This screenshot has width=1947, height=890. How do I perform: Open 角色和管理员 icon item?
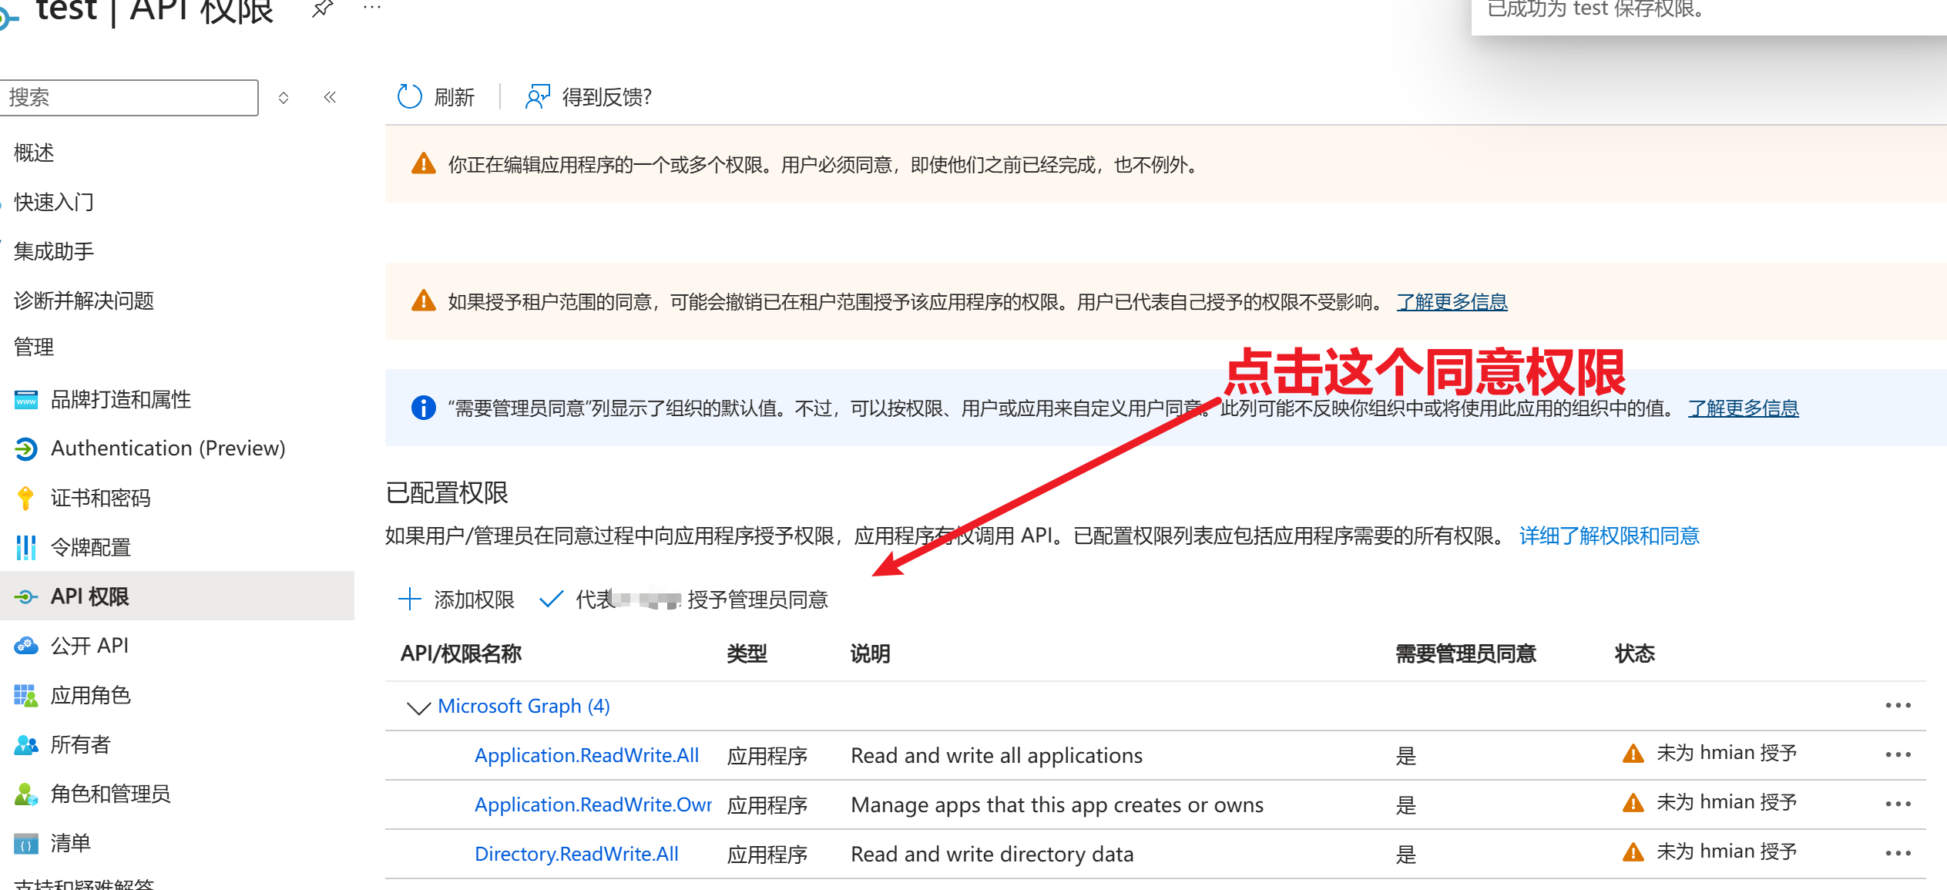point(25,794)
